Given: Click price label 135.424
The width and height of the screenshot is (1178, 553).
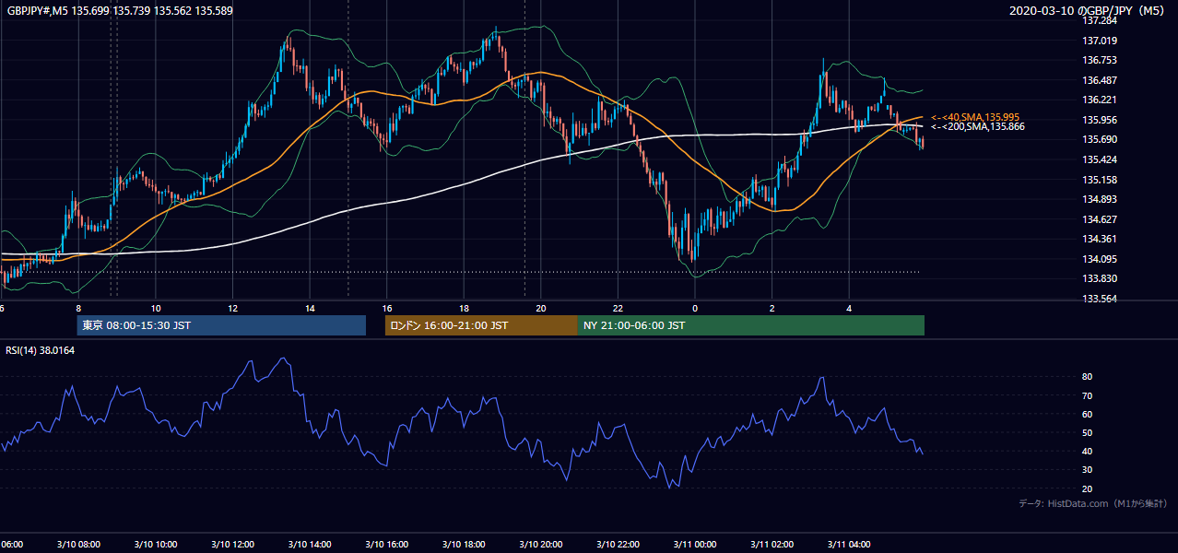Looking at the screenshot, I should tap(1101, 159).
